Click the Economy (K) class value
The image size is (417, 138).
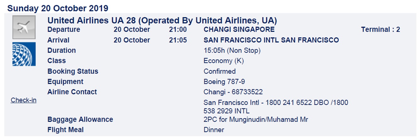[224, 61]
